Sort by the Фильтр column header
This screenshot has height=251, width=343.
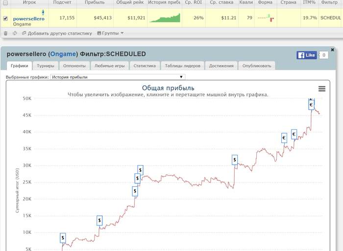click(329, 2)
